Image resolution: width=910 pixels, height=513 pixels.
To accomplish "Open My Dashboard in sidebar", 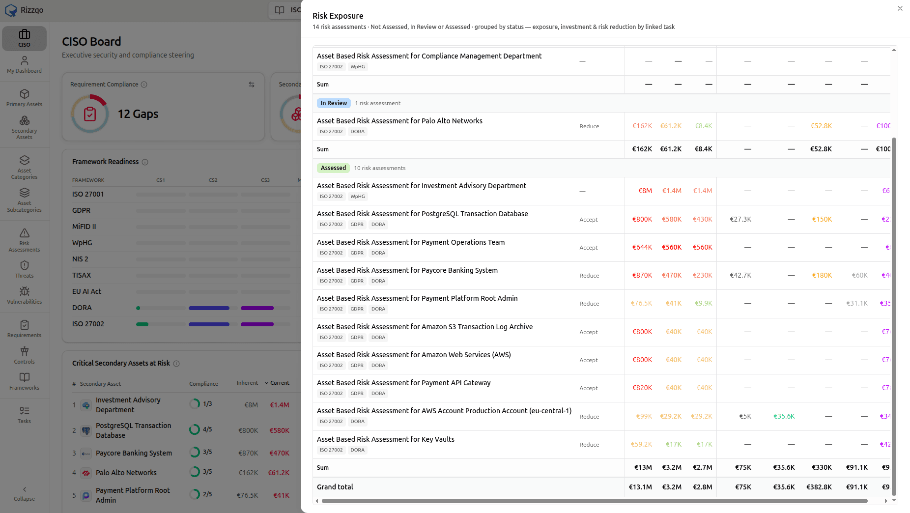I will pos(24,65).
